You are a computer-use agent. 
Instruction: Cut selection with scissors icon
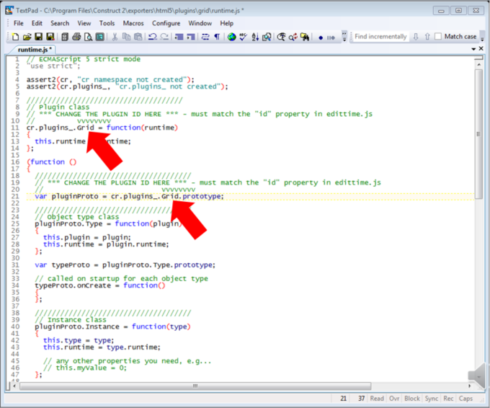pos(115,37)
